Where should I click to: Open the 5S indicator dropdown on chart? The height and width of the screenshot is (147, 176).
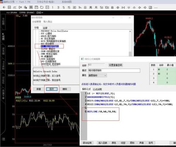[x=18, y=16]
